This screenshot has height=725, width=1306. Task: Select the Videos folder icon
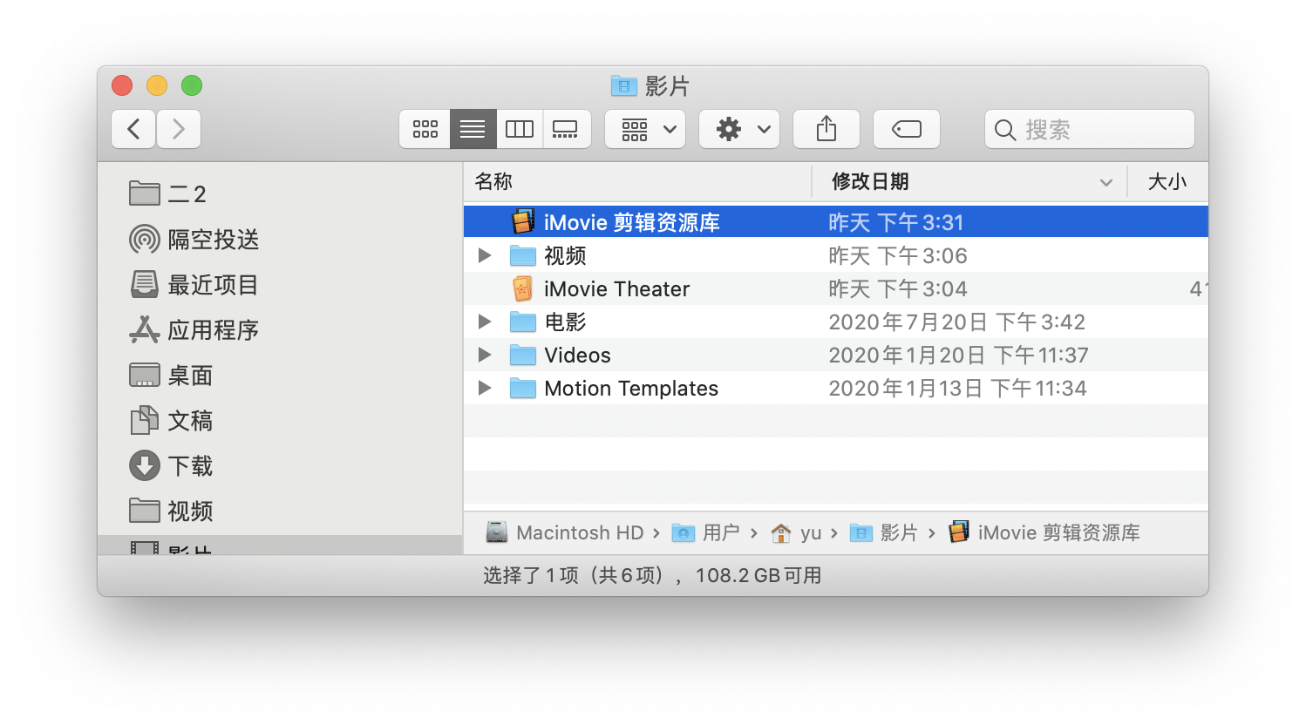tap(522, 355)
